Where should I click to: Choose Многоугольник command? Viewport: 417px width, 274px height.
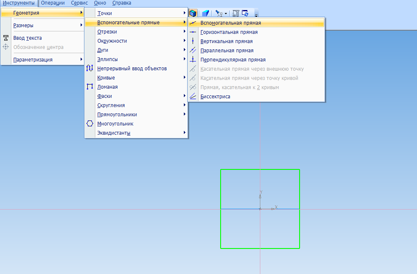(136, 123)
